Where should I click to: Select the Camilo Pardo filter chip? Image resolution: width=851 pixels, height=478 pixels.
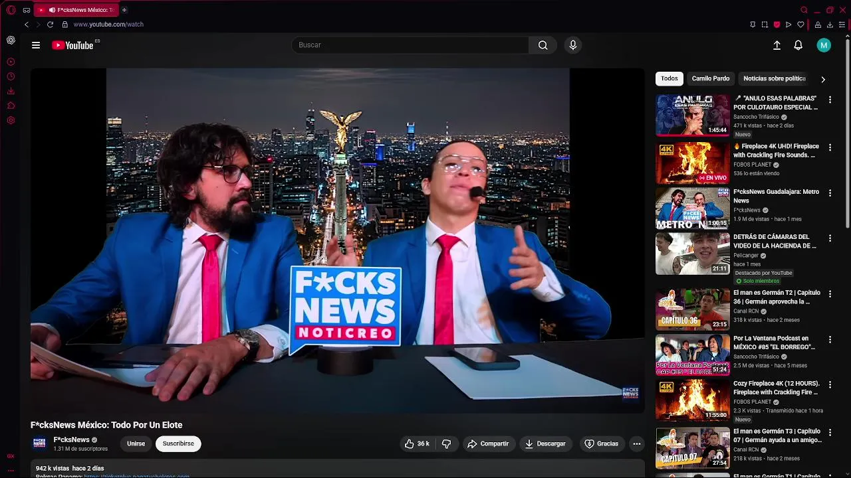click(710, 78)
